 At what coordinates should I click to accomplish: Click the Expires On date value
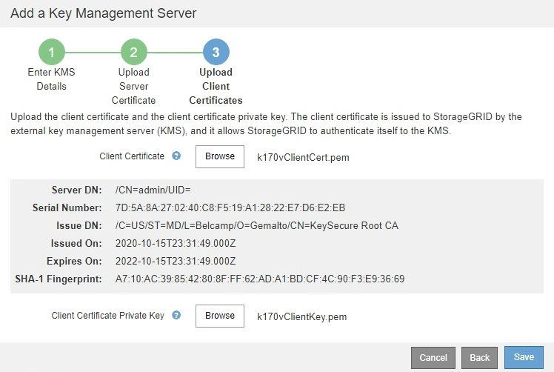[176, 261]
